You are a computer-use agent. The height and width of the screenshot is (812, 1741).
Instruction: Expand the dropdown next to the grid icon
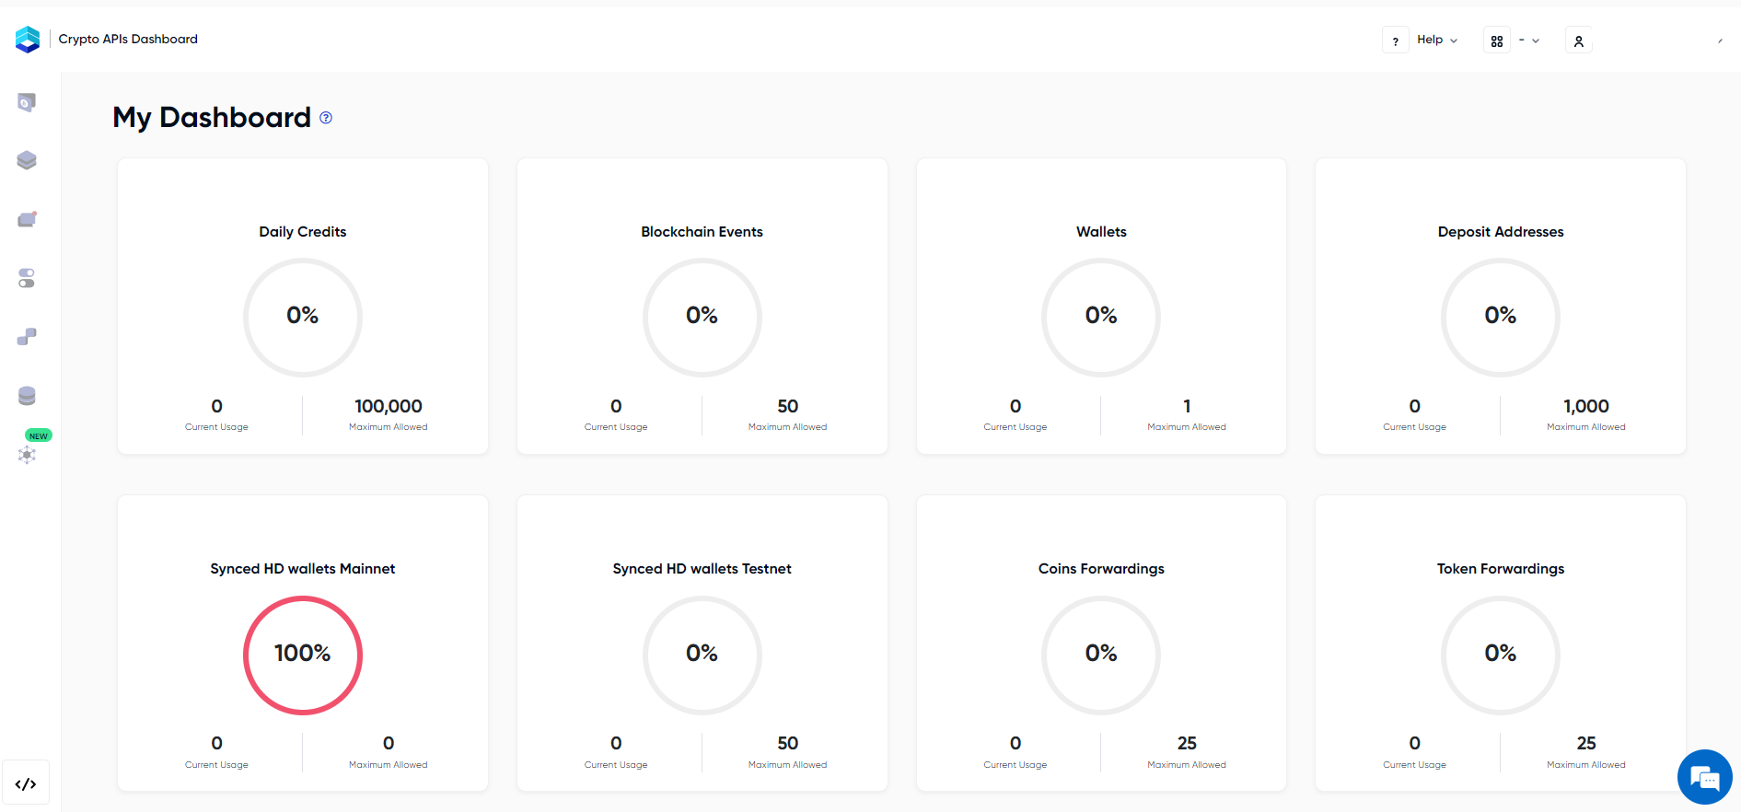(x=1529, y=41)
